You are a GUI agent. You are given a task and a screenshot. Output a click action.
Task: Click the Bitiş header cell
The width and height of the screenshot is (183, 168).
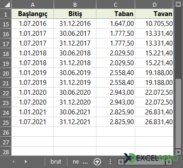point(75,14)
